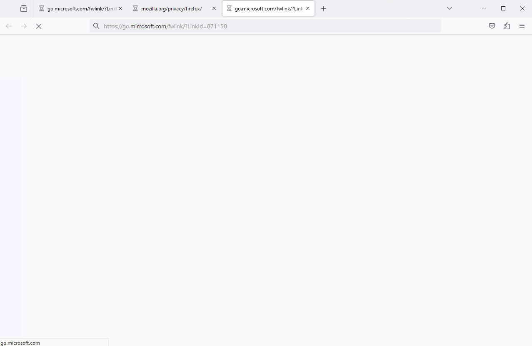Switch to the inactive go.microsoft.com tab

[79, 8]
